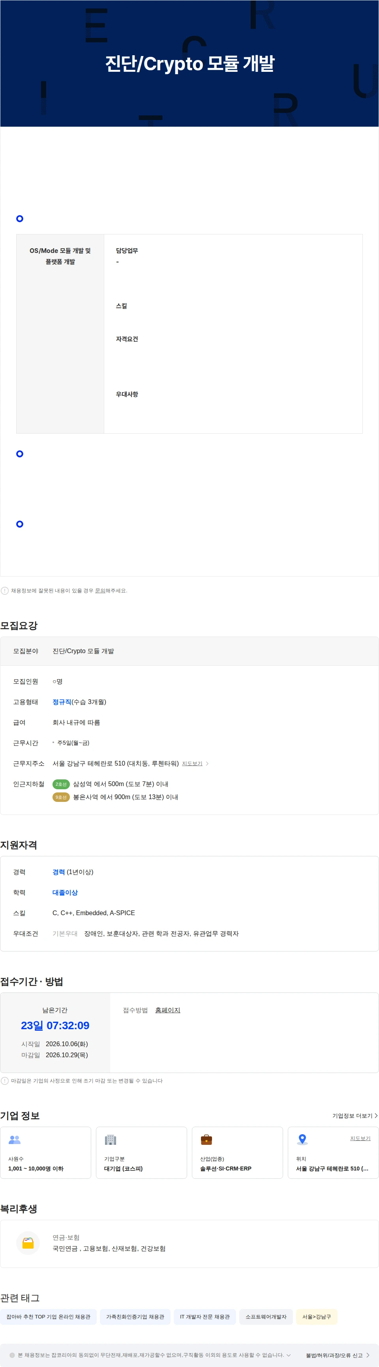The height and width of the screenshot is (1367, 379).
Task: Click the Line 9 subway badge
Action: (61, 797)
